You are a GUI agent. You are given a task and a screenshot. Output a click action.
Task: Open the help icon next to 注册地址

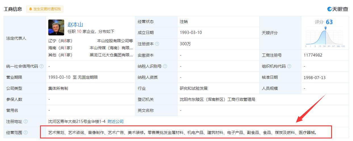[x=26, y=121]
